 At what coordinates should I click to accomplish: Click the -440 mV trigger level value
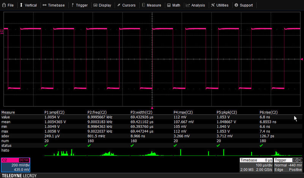[295, 165]
